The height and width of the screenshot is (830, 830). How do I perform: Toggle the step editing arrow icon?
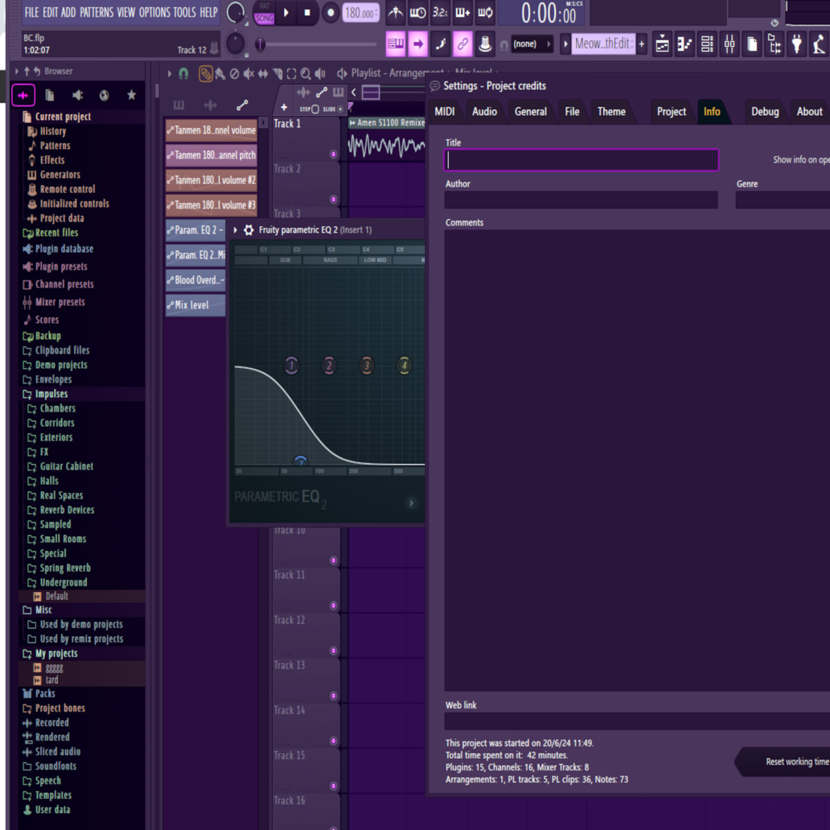pos(418,44)
